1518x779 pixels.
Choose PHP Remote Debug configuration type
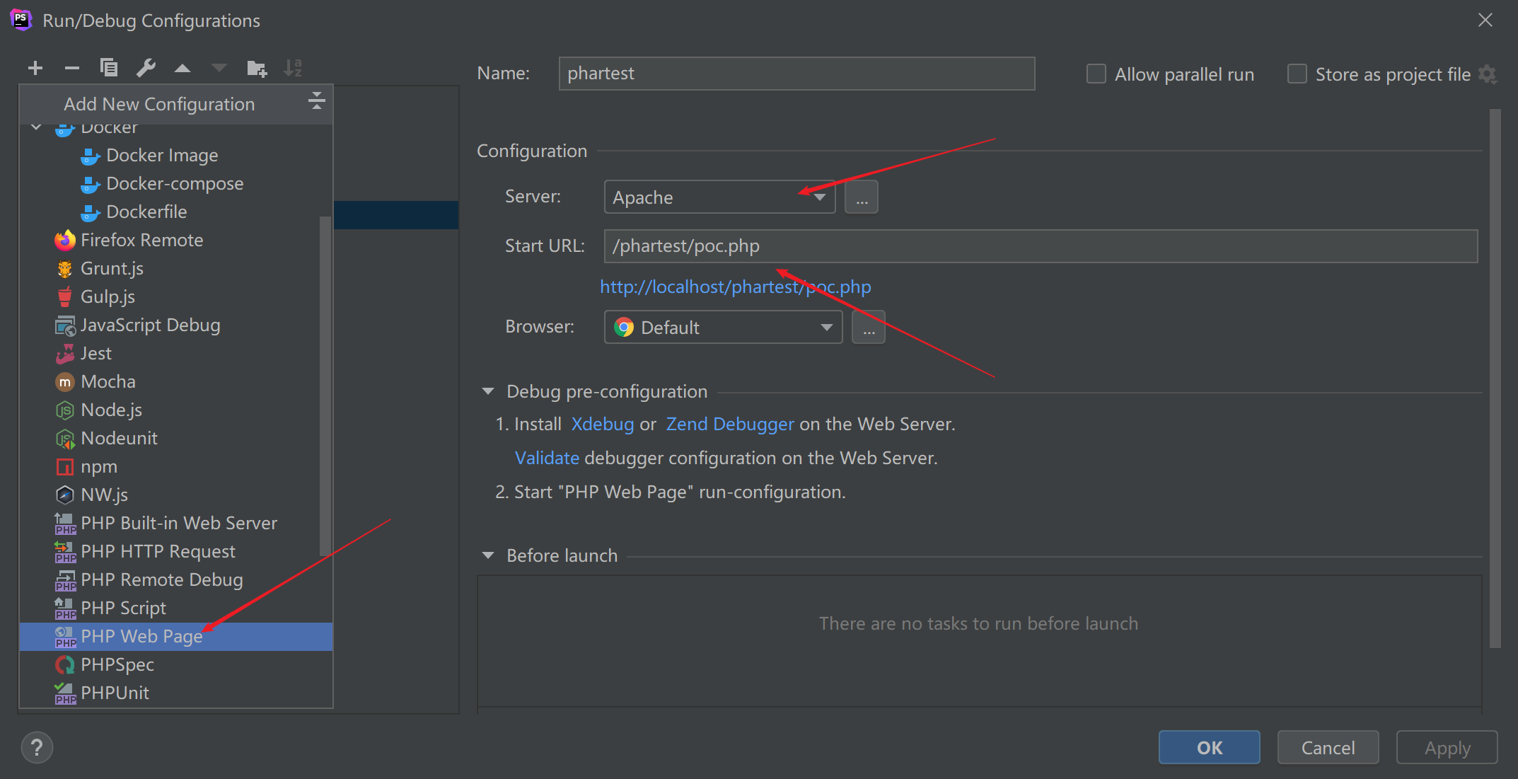click(x=161, y=579)
